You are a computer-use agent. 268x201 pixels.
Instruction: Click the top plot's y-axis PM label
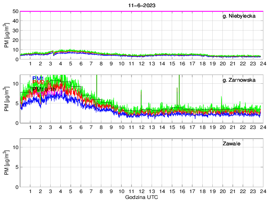tap(6, 35)
